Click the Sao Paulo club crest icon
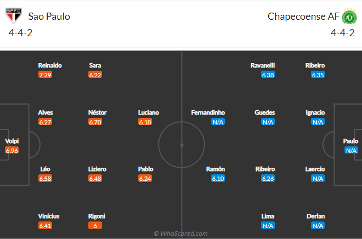Viewport: 362px width, 239px height. click(14, 16)
